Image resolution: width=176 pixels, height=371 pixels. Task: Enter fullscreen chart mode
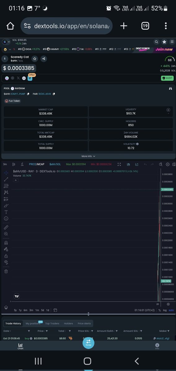tap(119, 164)
